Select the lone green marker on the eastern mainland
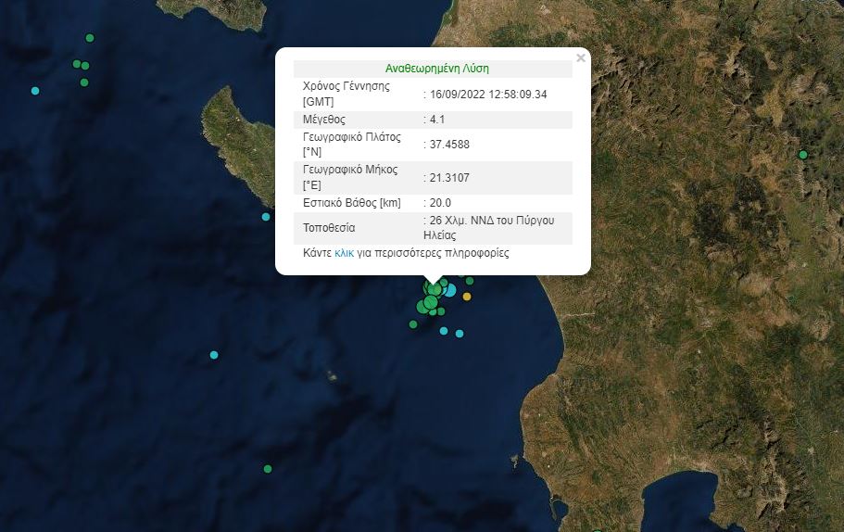 (x=803, y=155)
